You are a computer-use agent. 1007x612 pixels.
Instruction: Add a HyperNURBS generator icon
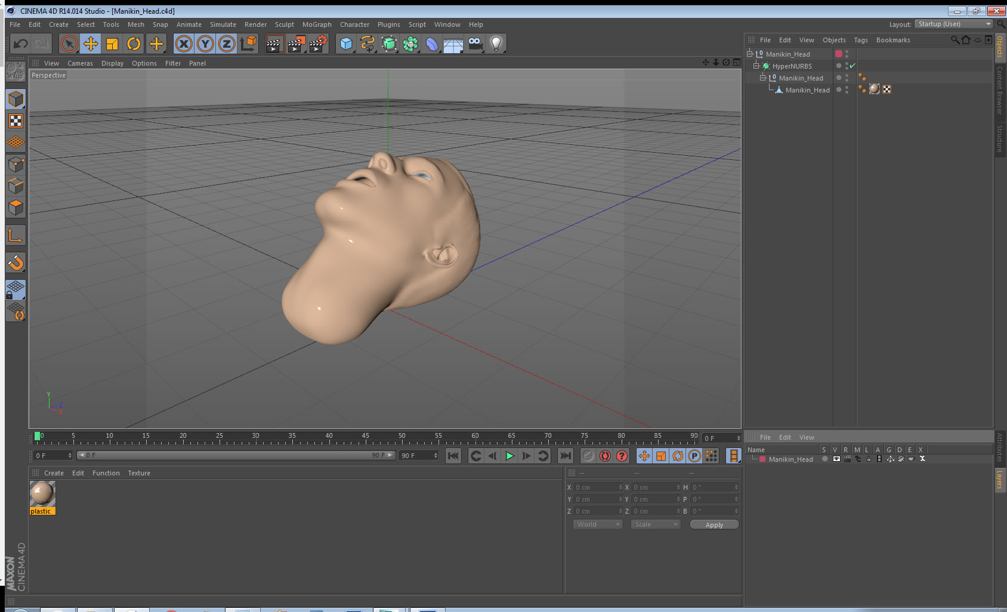tap(389, 44)
